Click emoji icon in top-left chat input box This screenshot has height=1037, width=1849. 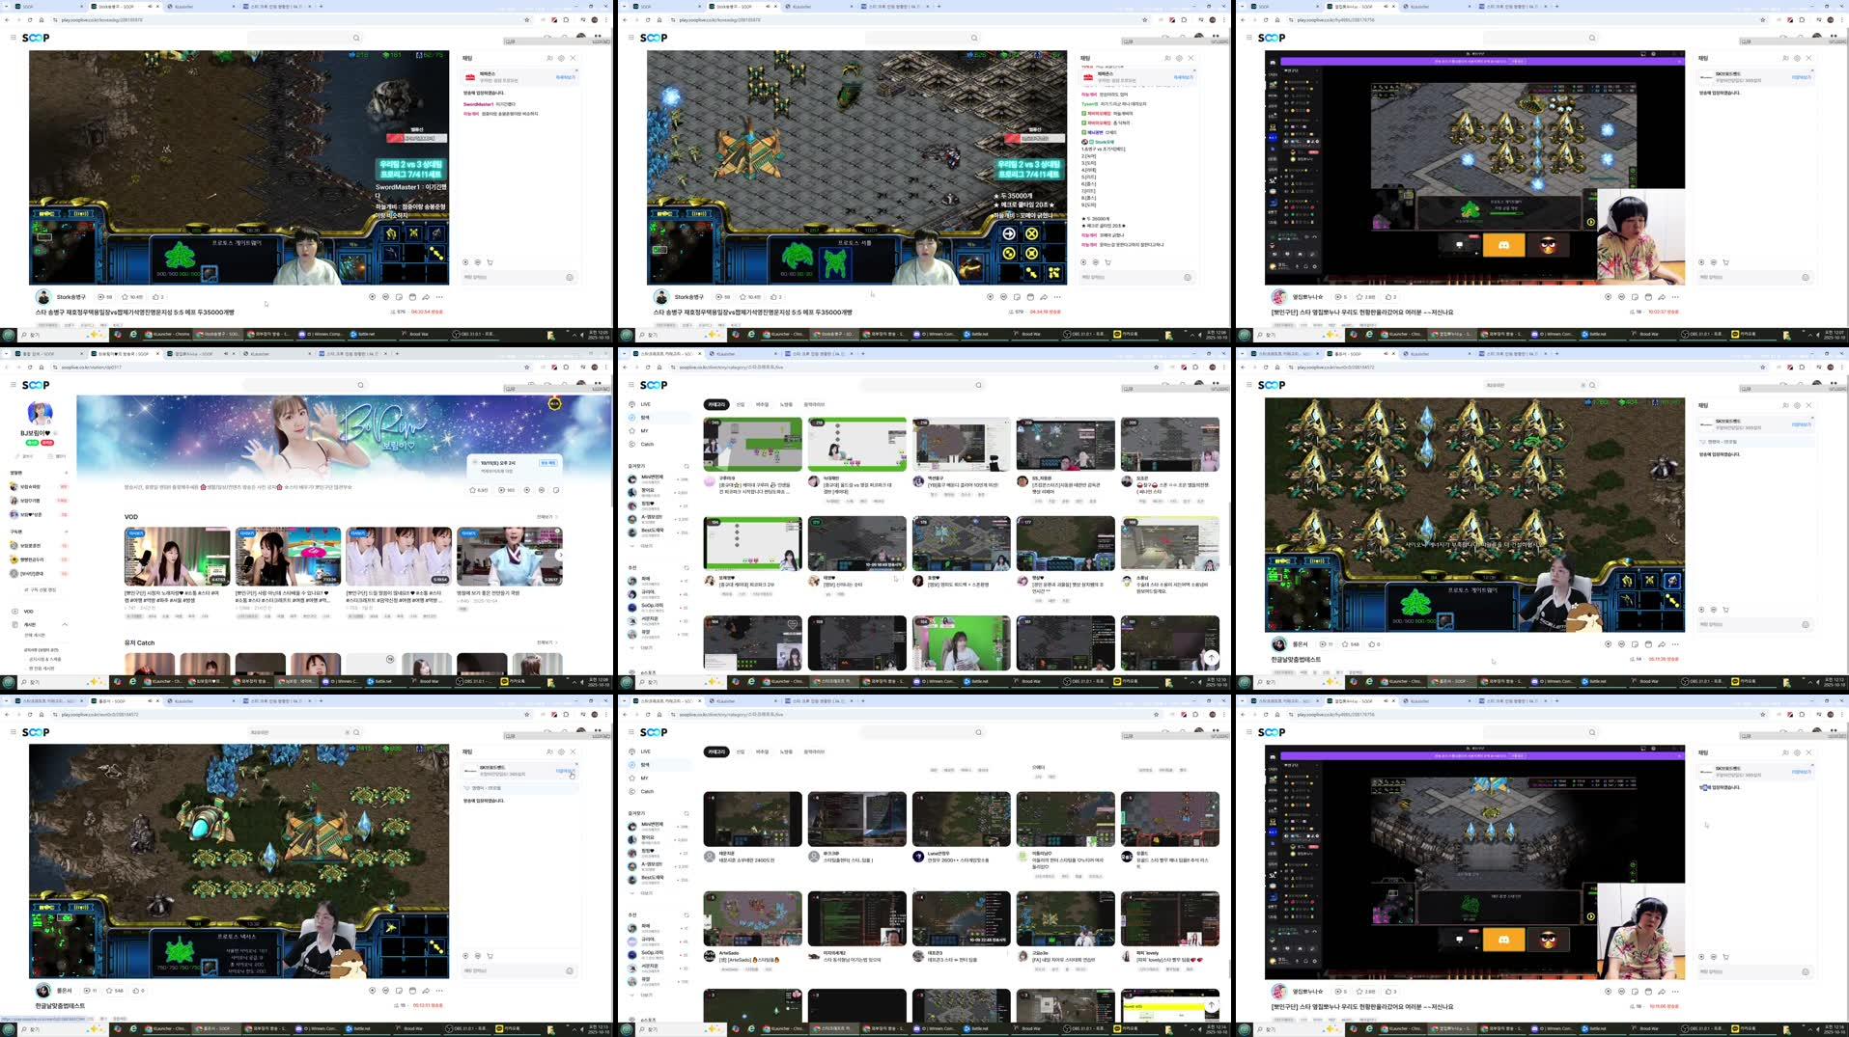pos(570,277)
